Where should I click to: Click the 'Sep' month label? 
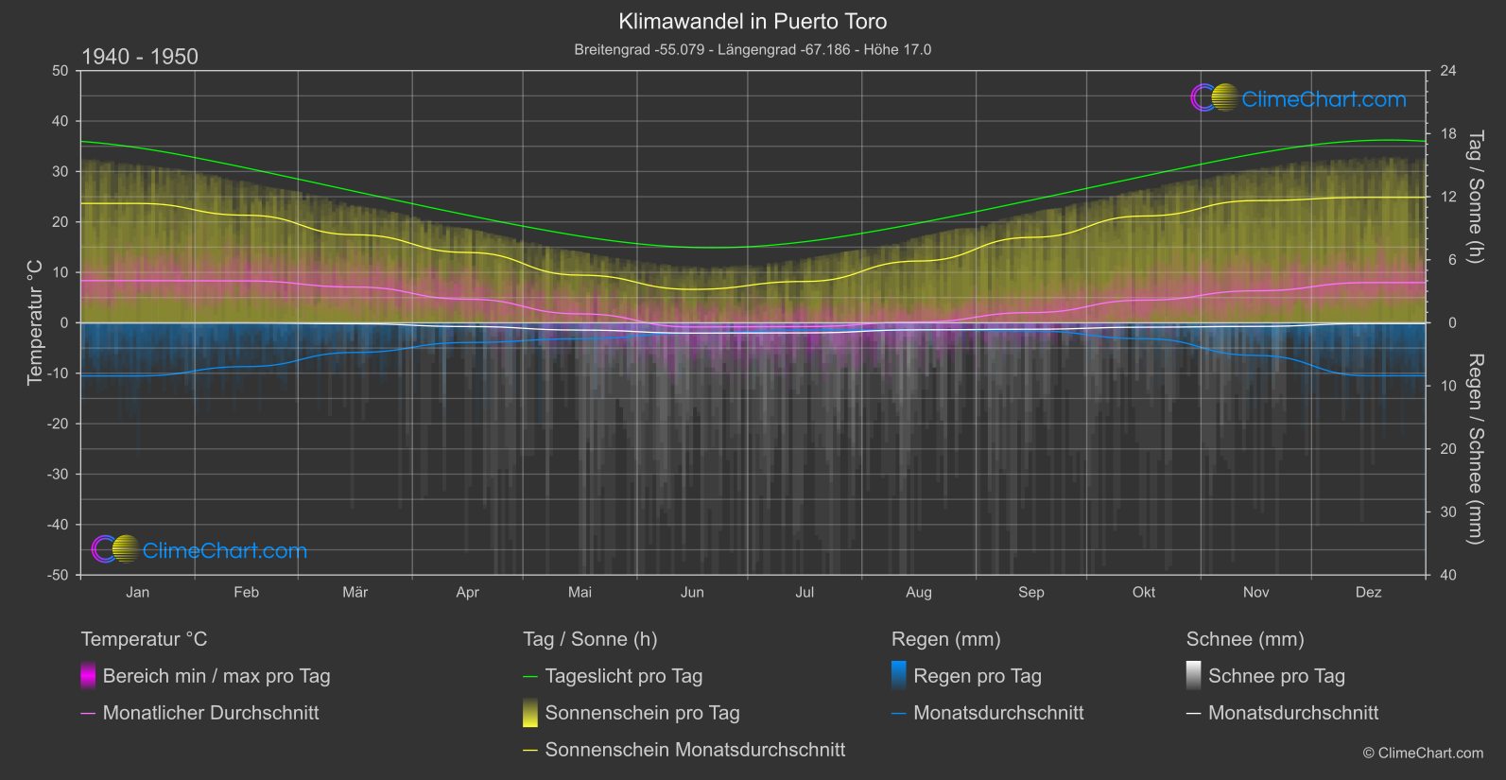click(x=1031, y=592)
